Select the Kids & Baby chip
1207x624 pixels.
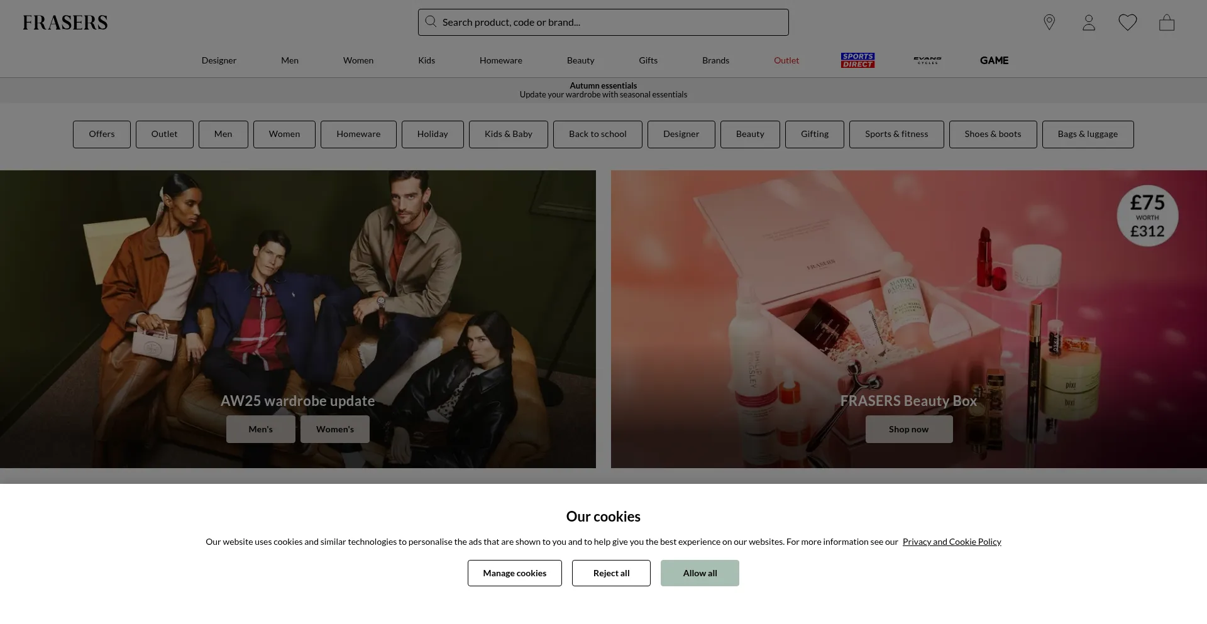click(x=509, y=134)
